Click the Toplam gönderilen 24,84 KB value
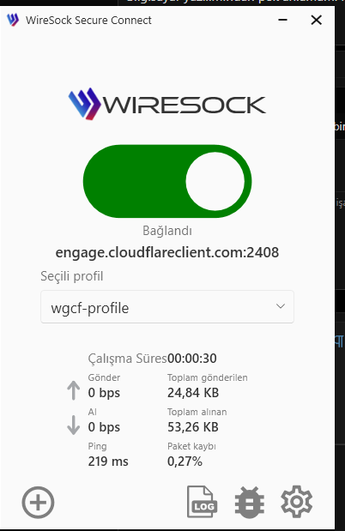This screenshot has width=345, height=531. pyautogui.click(x=193, y=393)
